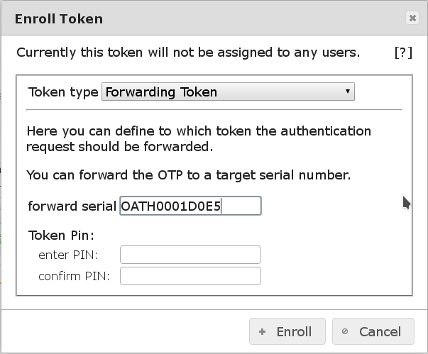The height and width of the screenshot is (354, 428).
Task: Click the "Token type" label
Action: tap(63, 92)
